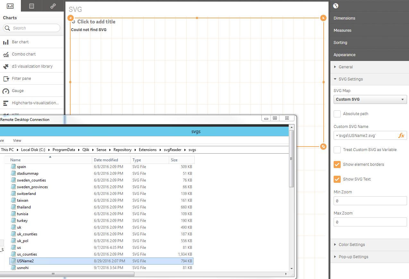The height and width of the screenshot is (279, 409).
Task: Open the SVG Map dropdown showing Custom SVG
Action: 370,99
